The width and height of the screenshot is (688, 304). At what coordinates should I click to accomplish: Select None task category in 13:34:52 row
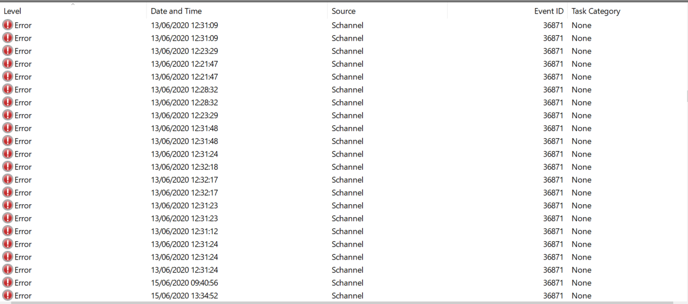[581, 296]
